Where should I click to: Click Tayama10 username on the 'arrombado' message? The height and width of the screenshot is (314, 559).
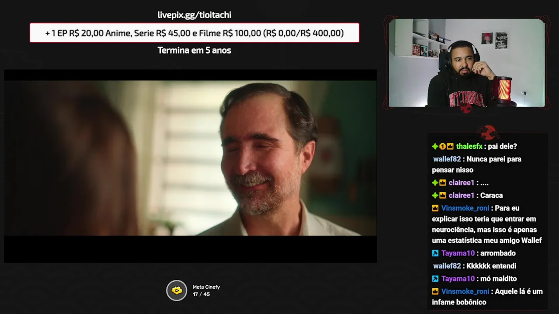pos(458,253)
